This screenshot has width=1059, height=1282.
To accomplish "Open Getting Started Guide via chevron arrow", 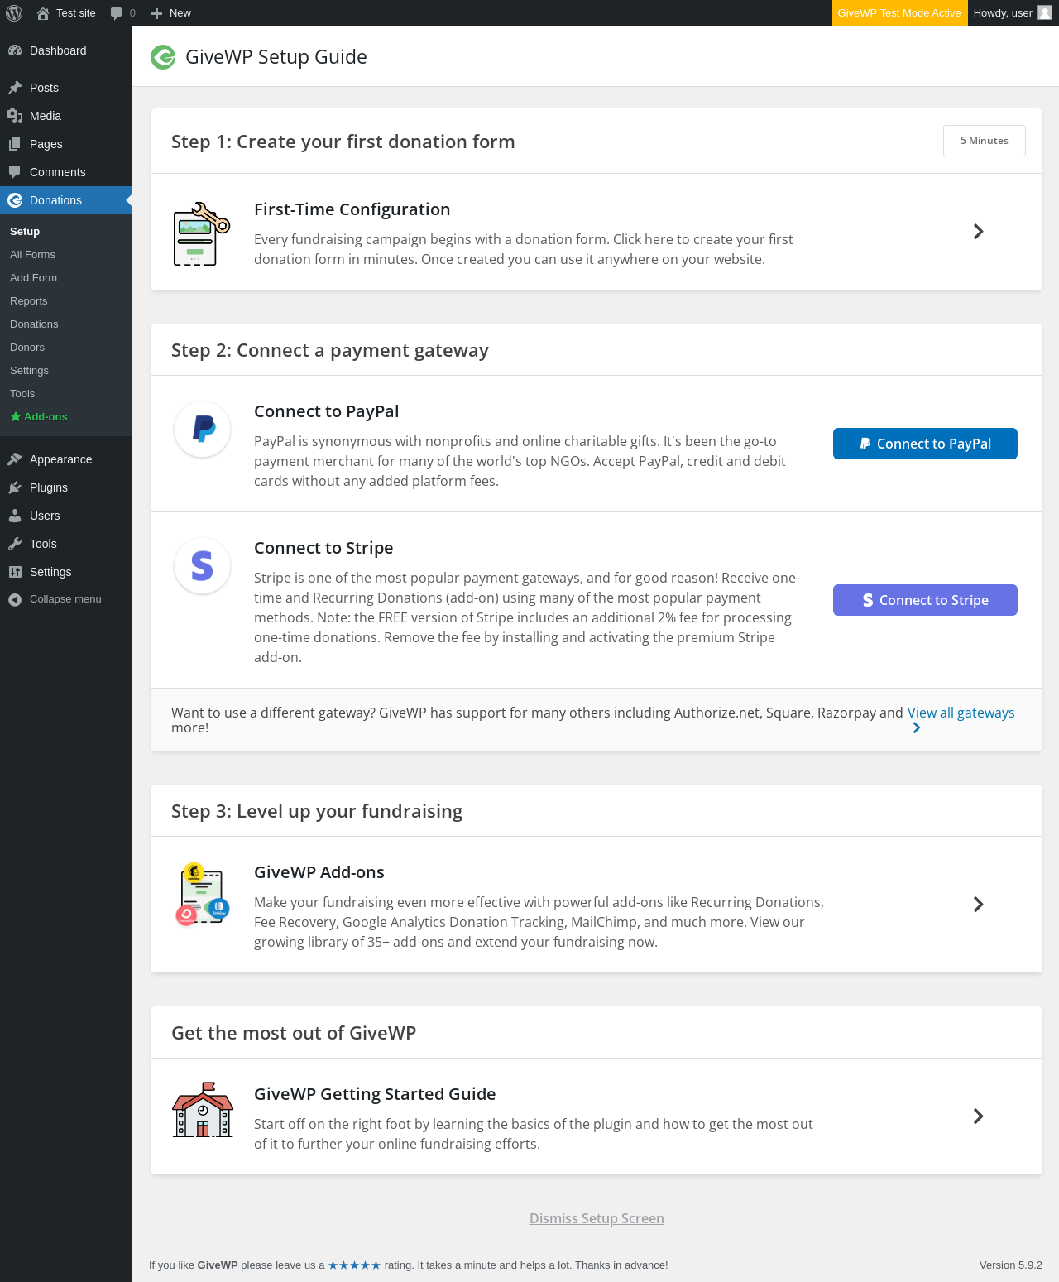I will (x=978, y=1116).
